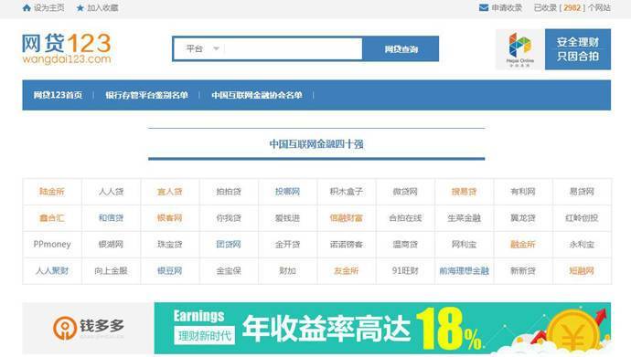
Task: Open the 信融财富 platform link
Action: coord(346,218)
